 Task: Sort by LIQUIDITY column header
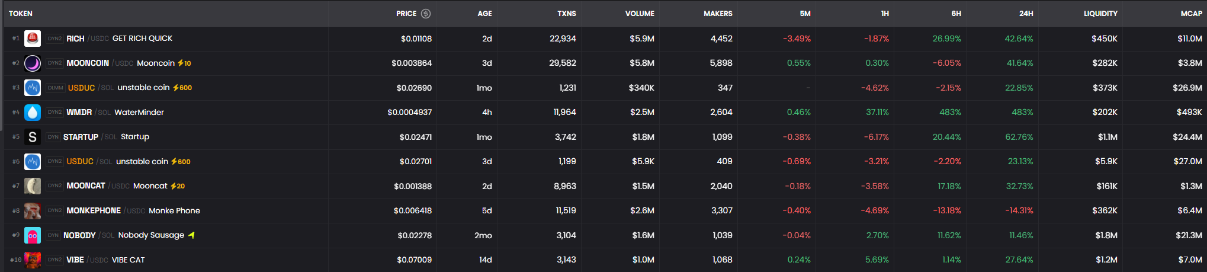click(1100, 13)
